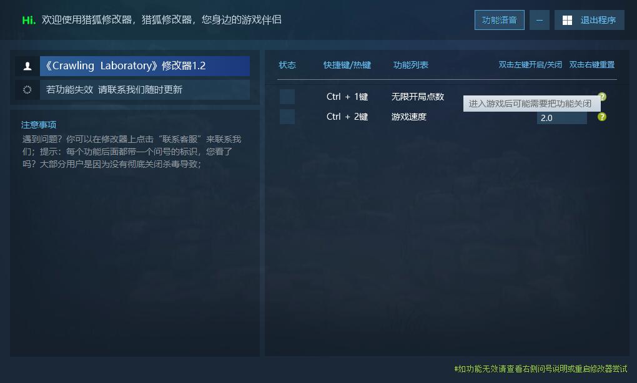Screen dimensions: 637x383
Task: Click the question mark help for 无限开局点数
Action: [602, 97]
